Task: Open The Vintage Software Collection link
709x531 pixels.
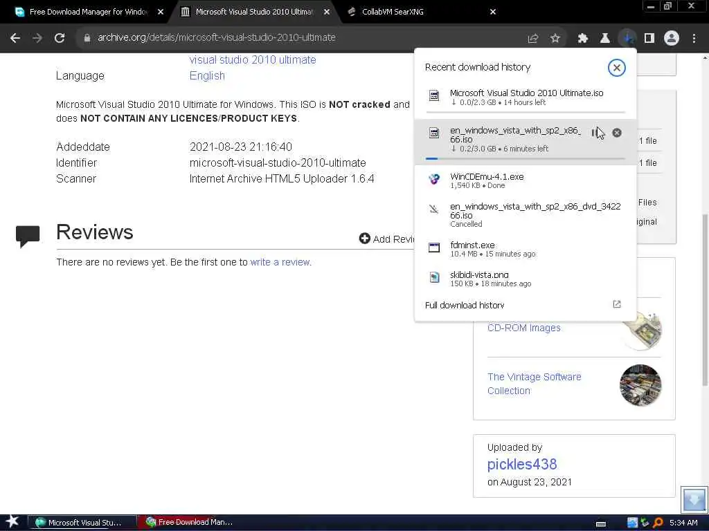Action: tap(534, 384)
